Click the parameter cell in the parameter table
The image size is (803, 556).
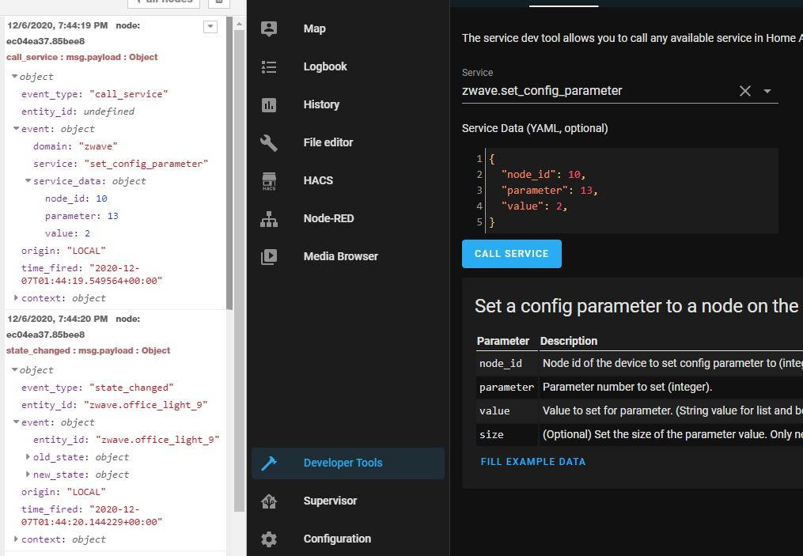[506, 387]
